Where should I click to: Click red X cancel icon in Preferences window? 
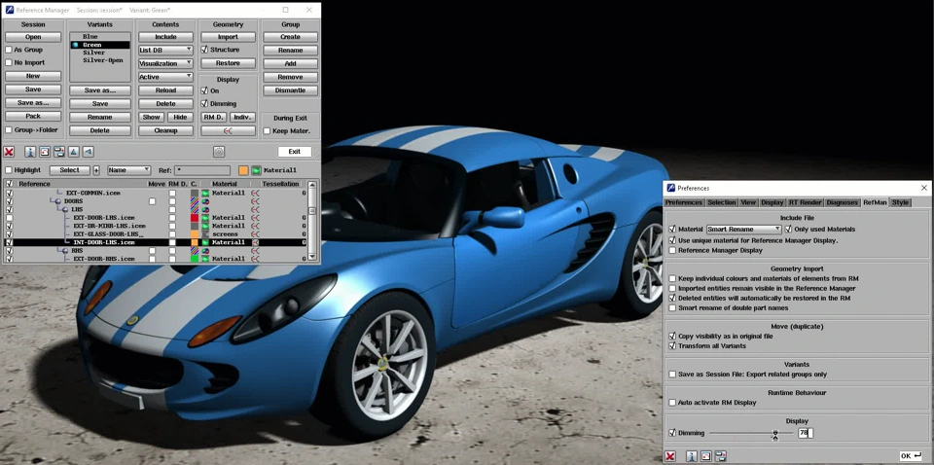click(670, 456)
